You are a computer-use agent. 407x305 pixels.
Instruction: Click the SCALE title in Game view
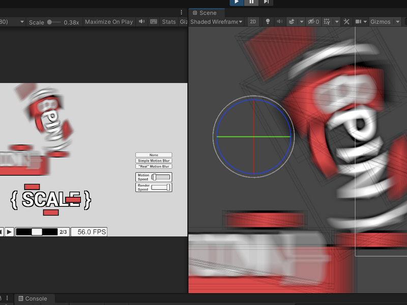[x=51, y=199]
